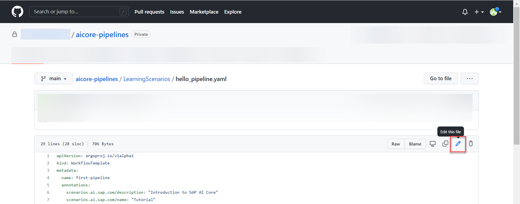Click the apiVersion: argoproj.io/v1alpha1 line
520x204 pixels.
[95, 156]
